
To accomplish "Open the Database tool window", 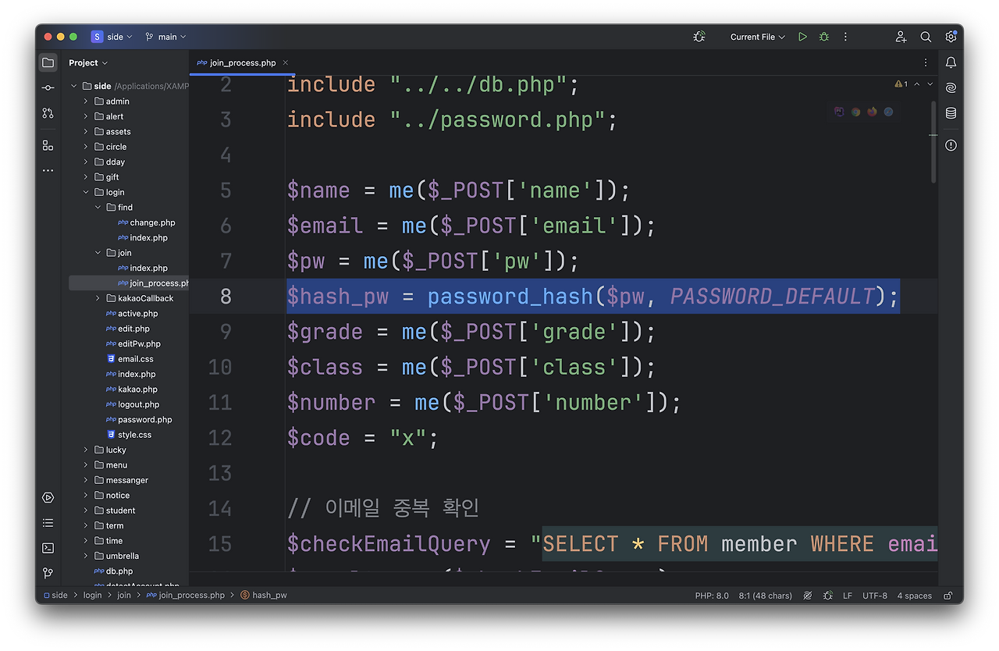I will [x=951, y=113].
